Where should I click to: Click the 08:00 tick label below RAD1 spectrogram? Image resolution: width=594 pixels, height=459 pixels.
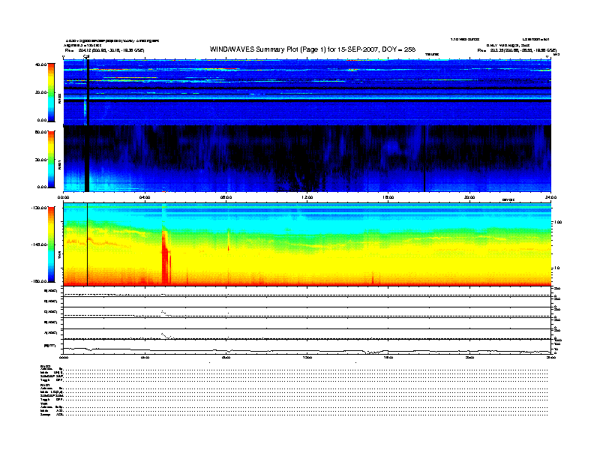point(226,197)
